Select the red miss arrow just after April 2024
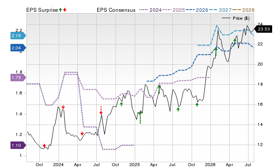Viewport: 280px width, 167px height. point(82,133)
